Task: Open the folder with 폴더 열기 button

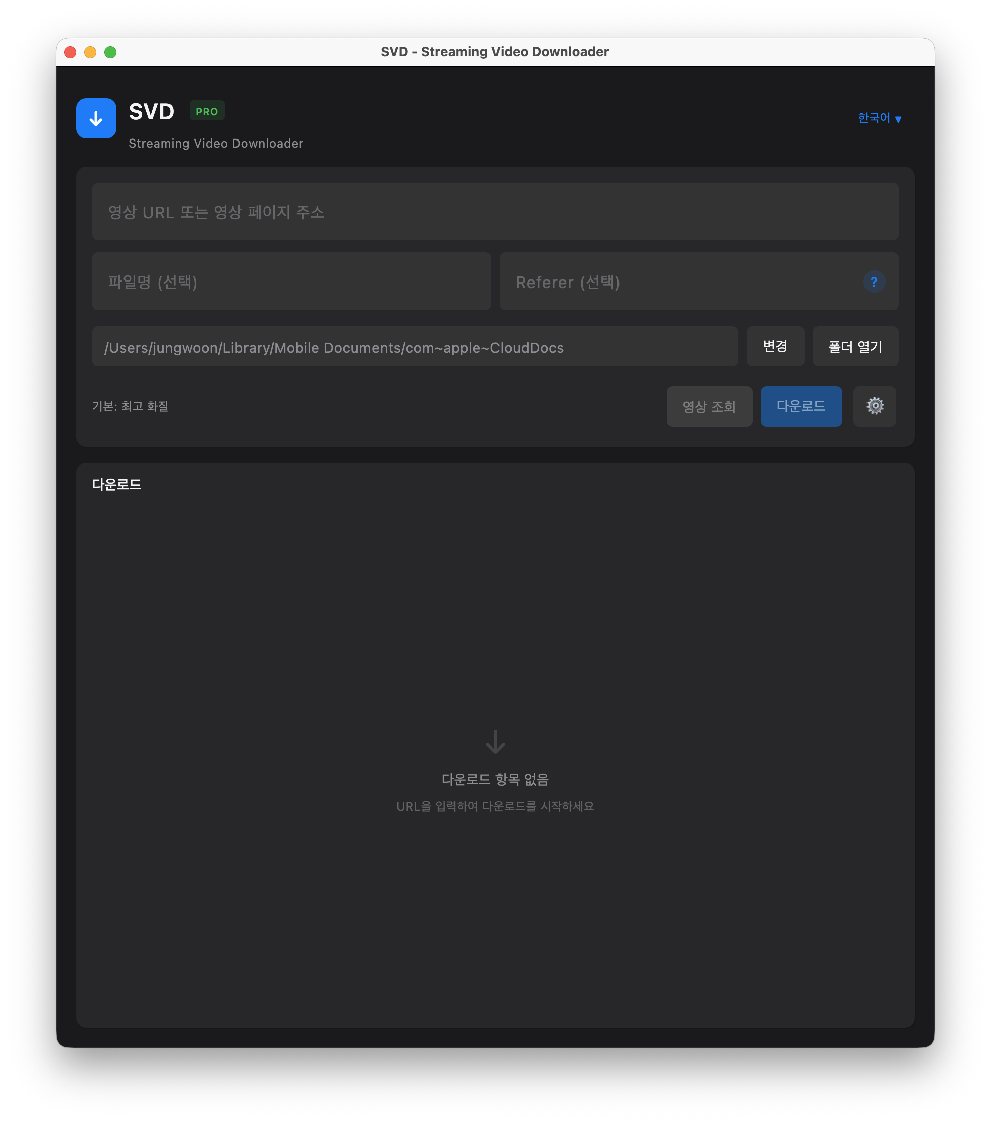Action: tap(855, 347)
